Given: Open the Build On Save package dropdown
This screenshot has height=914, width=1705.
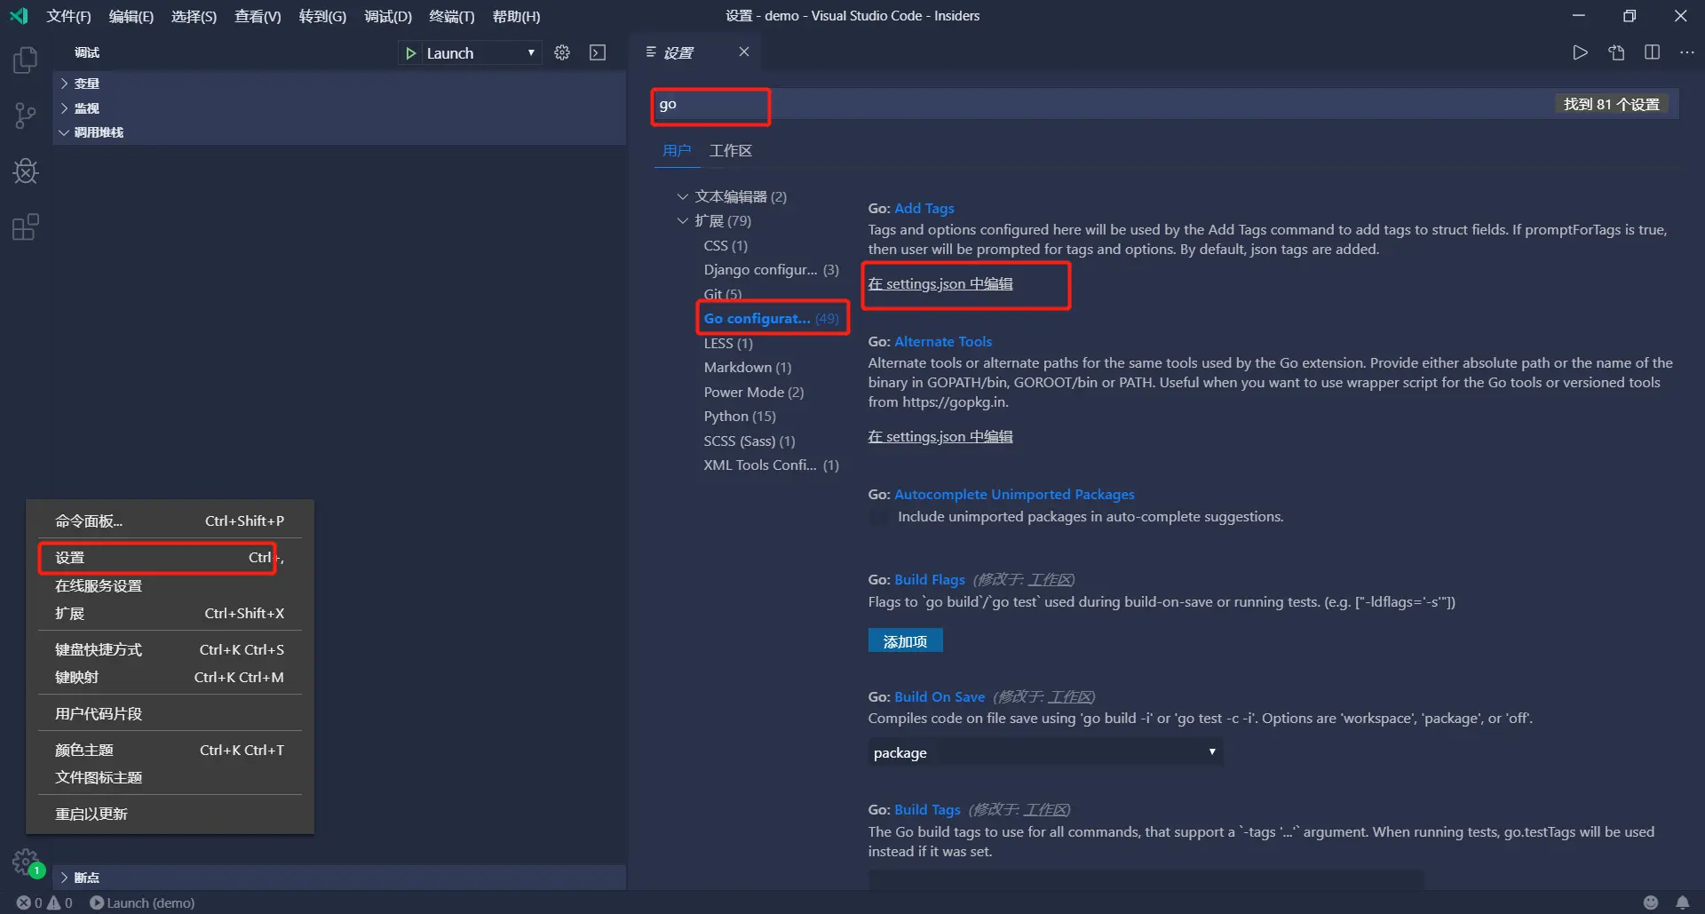Looking at the screenshot, I should pos(1045,752).
